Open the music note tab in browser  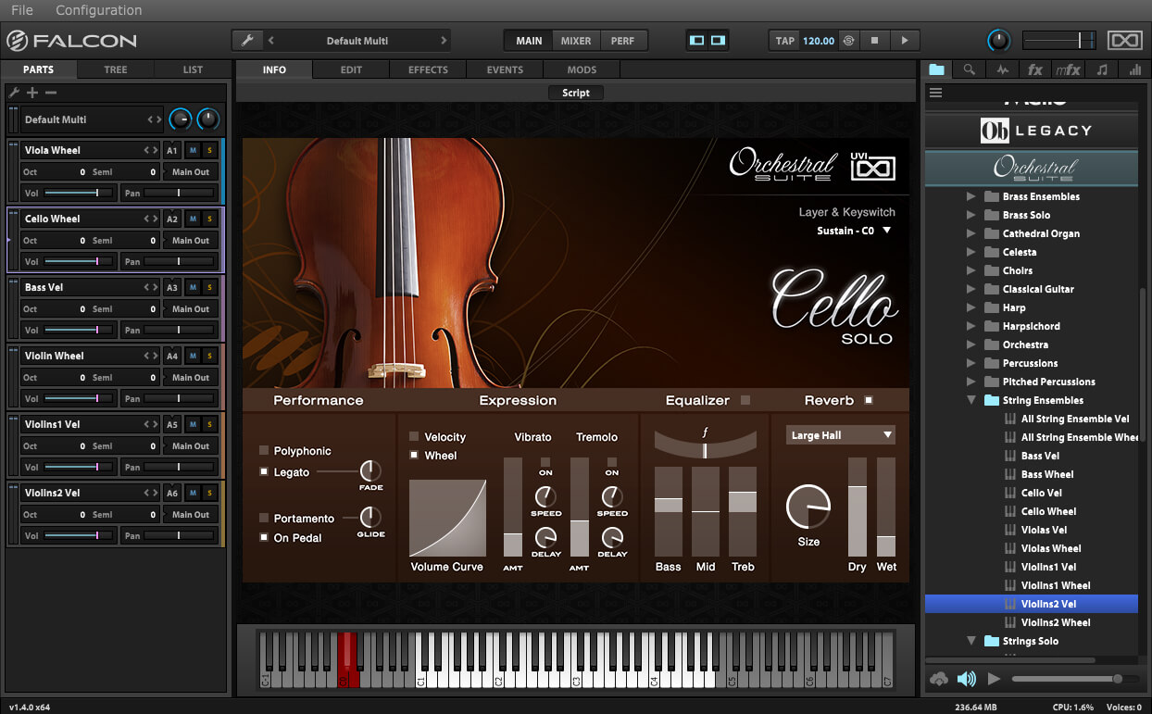point(1101,69)
